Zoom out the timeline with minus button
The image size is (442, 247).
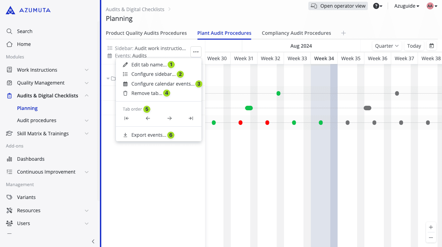(x=431, y=238)
